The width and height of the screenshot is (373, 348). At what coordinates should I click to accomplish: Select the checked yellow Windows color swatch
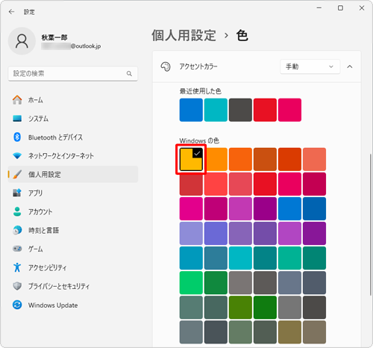pos(191,159)
